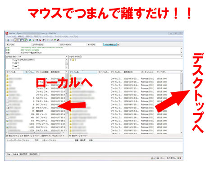Open the Quickconnect history dropdown arrow

[x=118, y=45]
